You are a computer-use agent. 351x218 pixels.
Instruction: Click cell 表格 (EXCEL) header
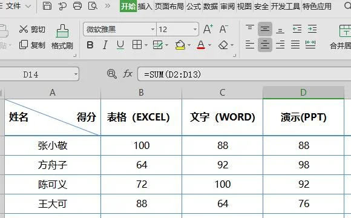pos(141,117)
